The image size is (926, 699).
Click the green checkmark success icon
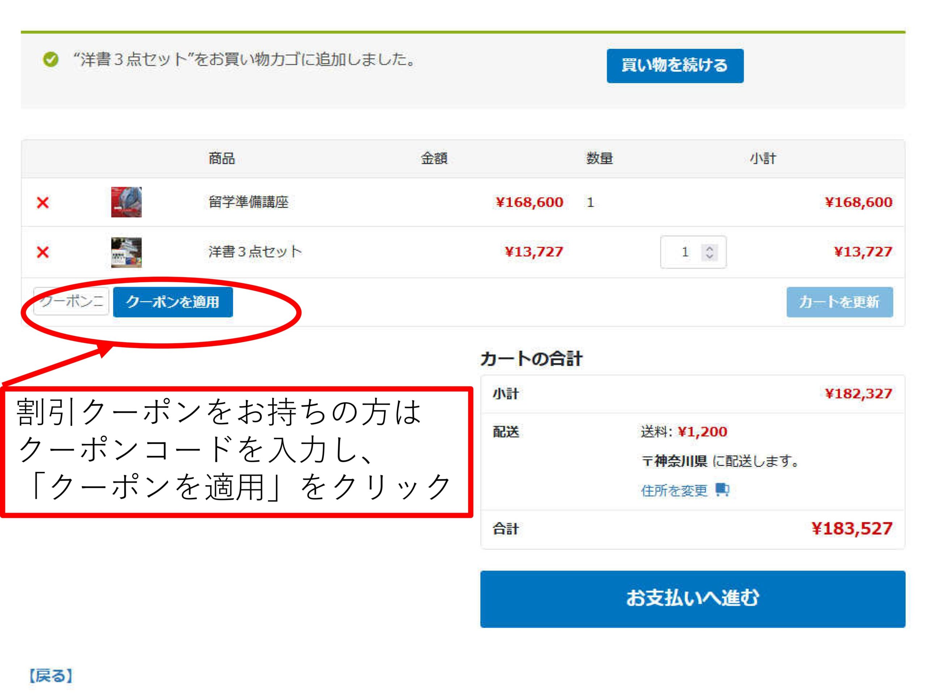click(x=51, y=60)
